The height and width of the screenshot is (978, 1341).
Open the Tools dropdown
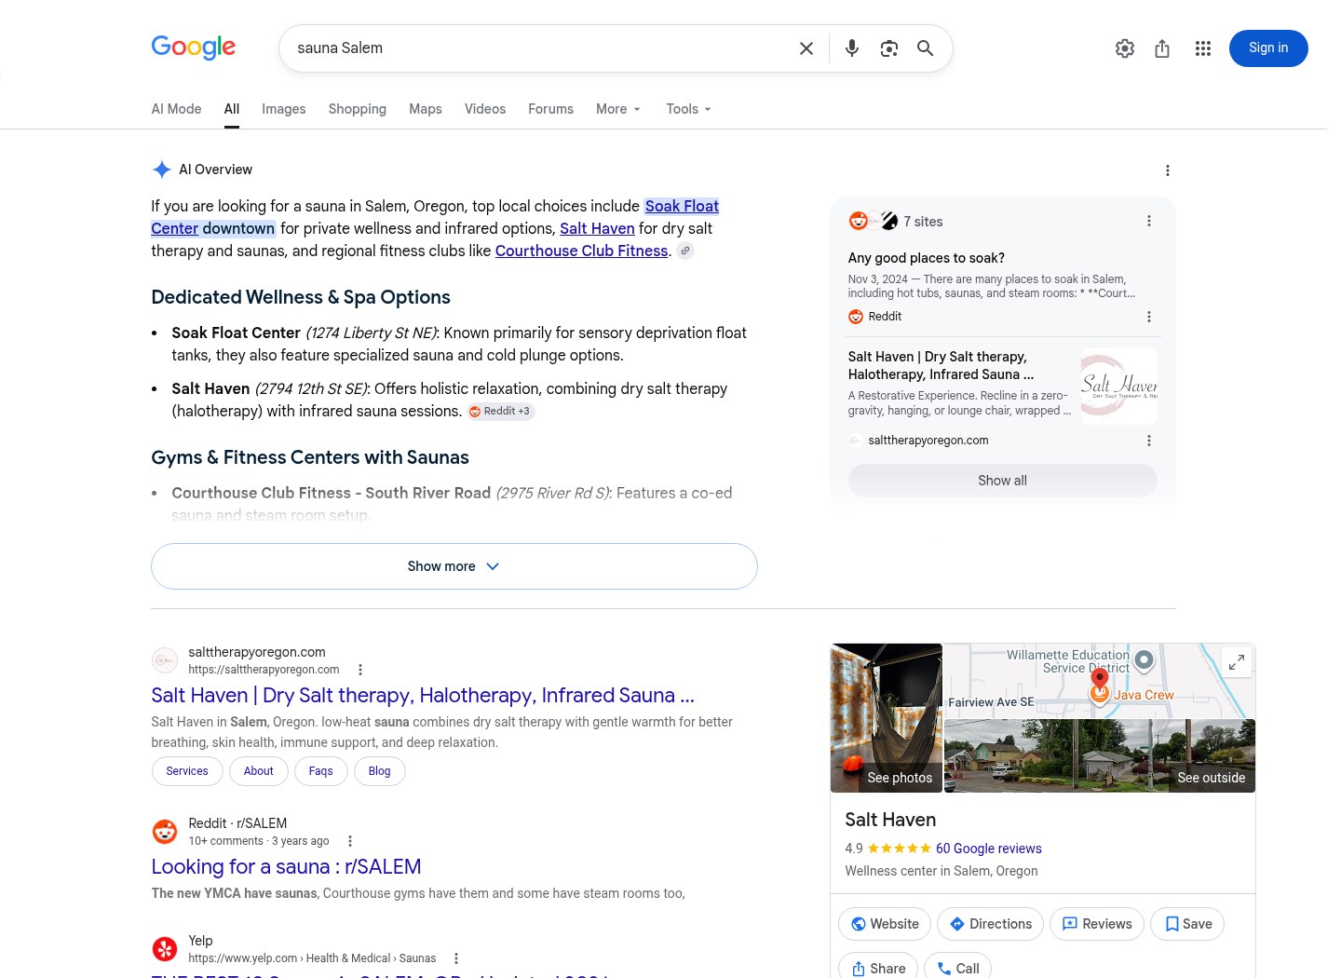(689, 109)
